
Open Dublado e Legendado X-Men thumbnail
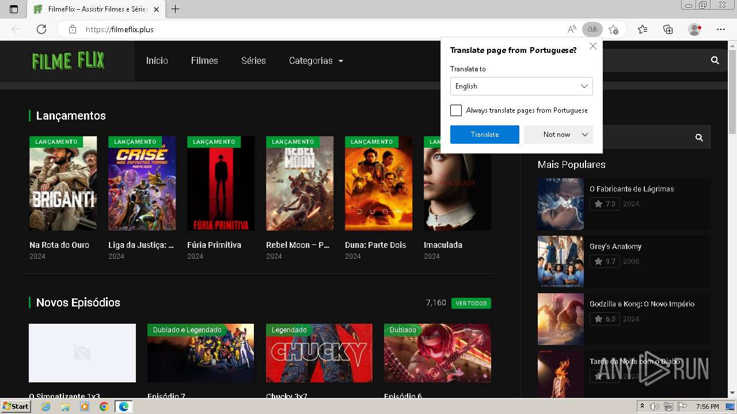pyautogui.click(x=200, y=353)
